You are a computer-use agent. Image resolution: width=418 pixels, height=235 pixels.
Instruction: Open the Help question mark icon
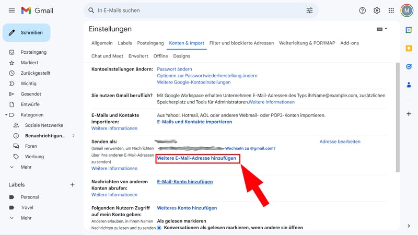point(363,10)
